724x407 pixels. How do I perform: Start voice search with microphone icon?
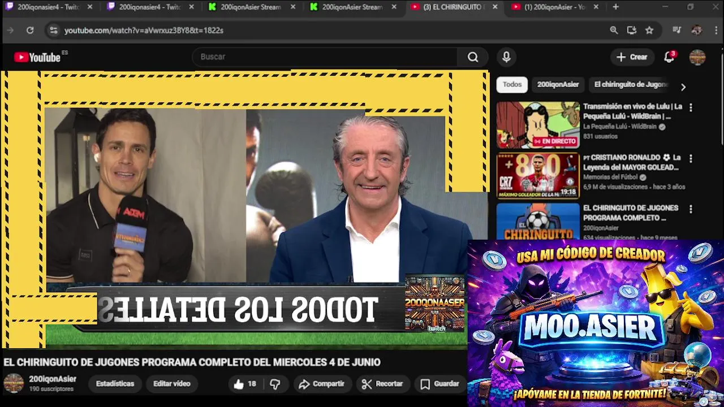point(506,57)
